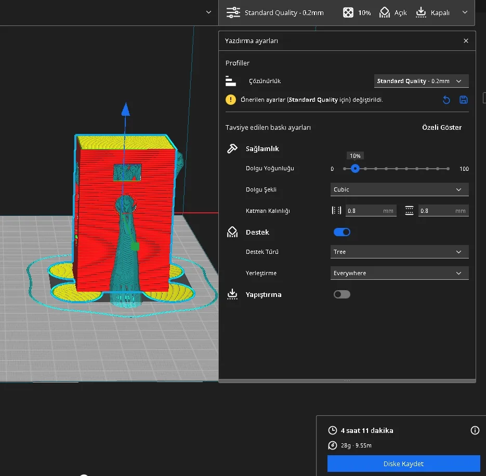Click the save profile floppy disk icon
486x476 pixels.
pyautogui.click(x=463, y=100)
